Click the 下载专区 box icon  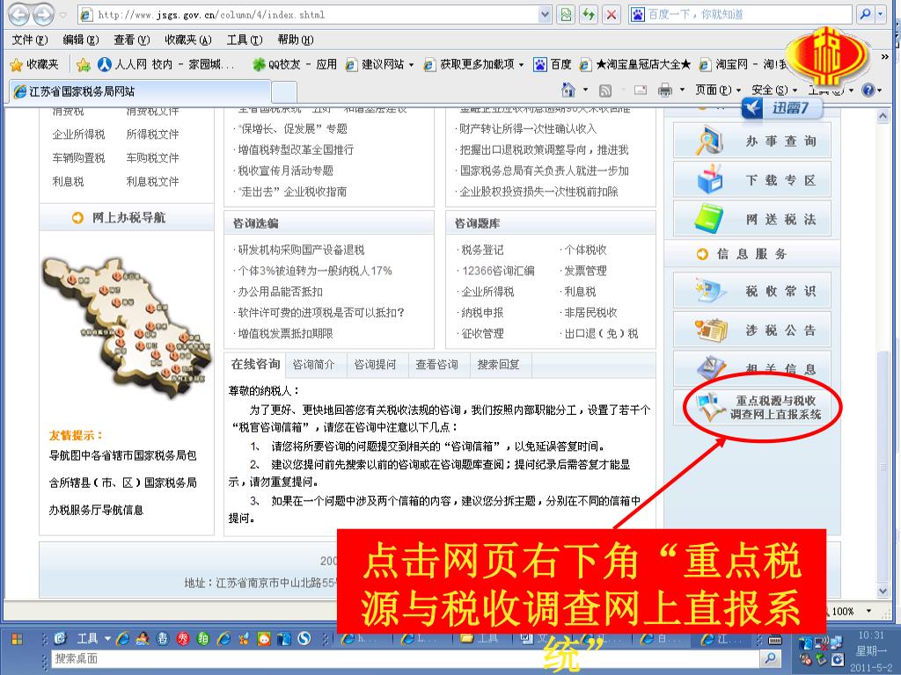[708, 180]
